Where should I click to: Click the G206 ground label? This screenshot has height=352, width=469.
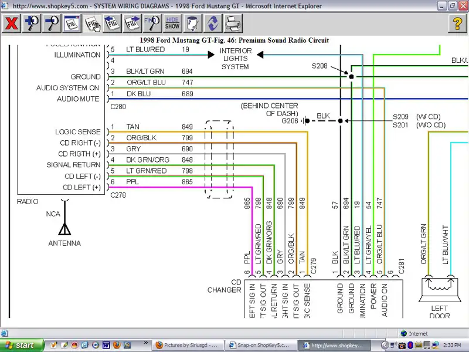[x=290, y=121]
